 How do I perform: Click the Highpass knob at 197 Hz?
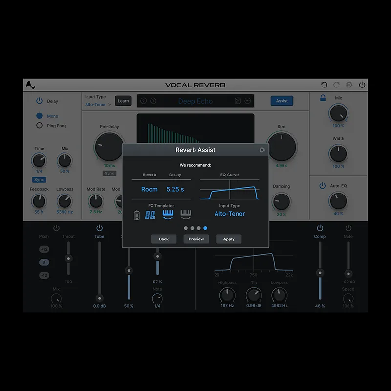click(227, 295)
